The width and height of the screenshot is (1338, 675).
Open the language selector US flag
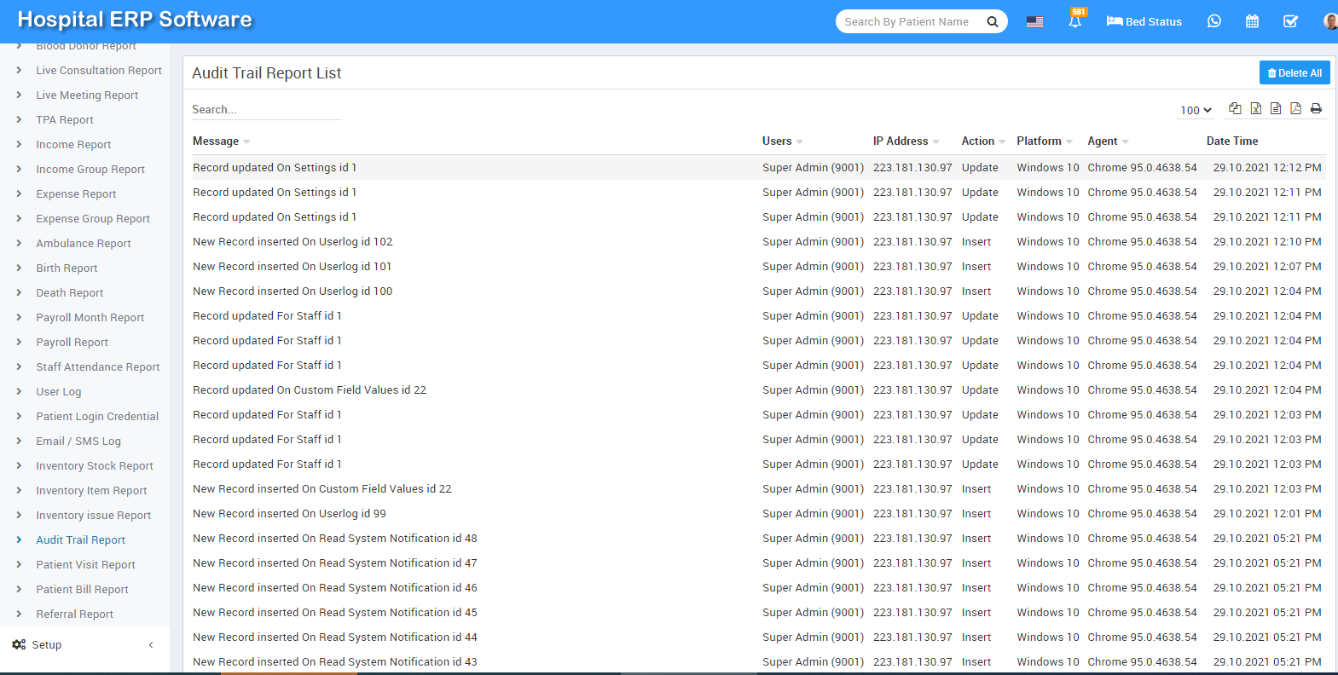pyautogui.click(x=1034, y=22)
